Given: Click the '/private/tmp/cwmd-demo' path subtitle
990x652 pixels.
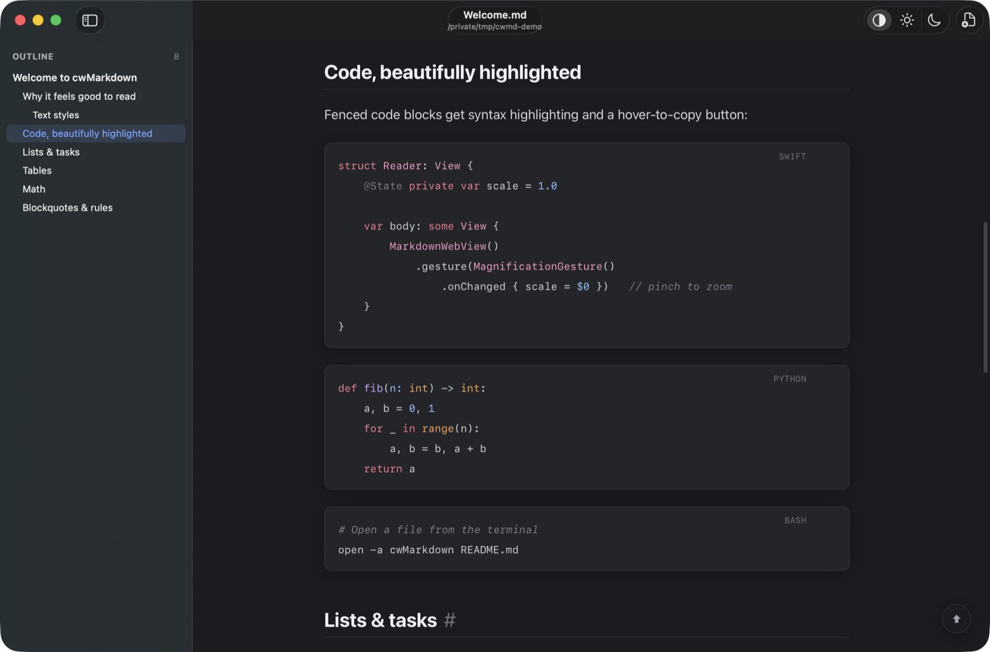Looking at the screenshot, I should coord(494,27).
